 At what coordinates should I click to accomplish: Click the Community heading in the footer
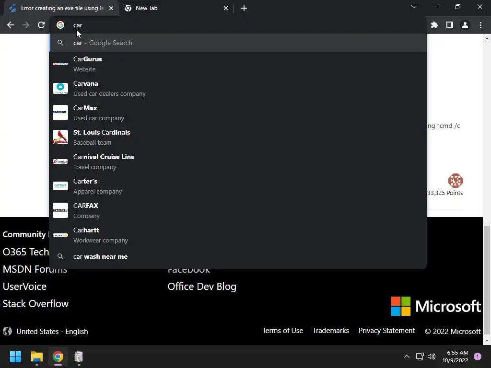click(x=24, y=234)
